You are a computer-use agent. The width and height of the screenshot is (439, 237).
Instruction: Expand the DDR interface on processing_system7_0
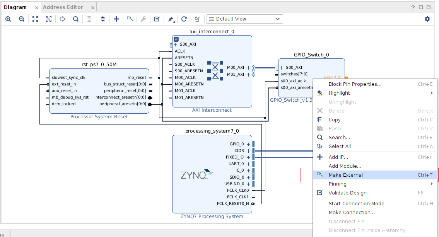(248, 151)
